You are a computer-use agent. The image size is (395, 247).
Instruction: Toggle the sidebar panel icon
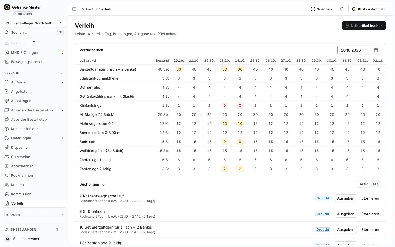(74, 9)
